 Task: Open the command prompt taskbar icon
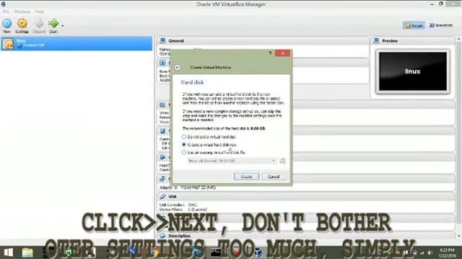tap(215, 253)
